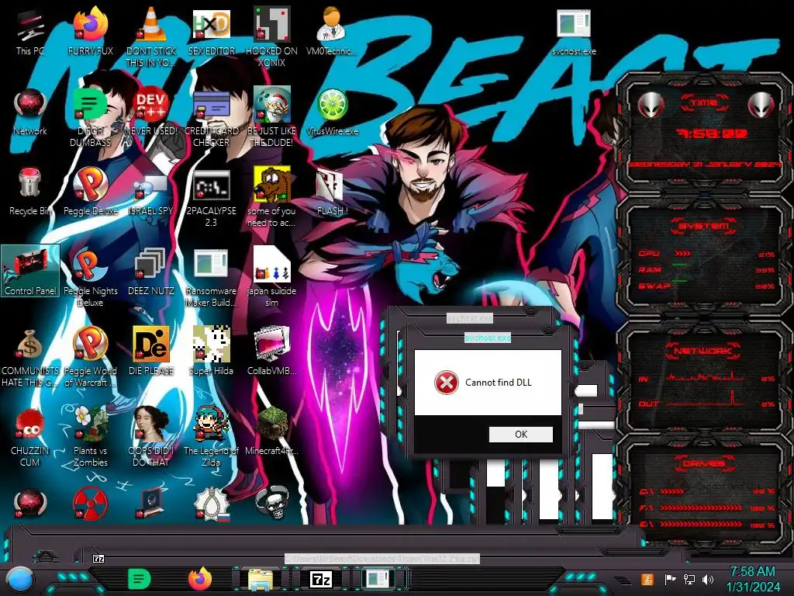Launch the Peggle Deluxe shortcut

click(91, 192)
